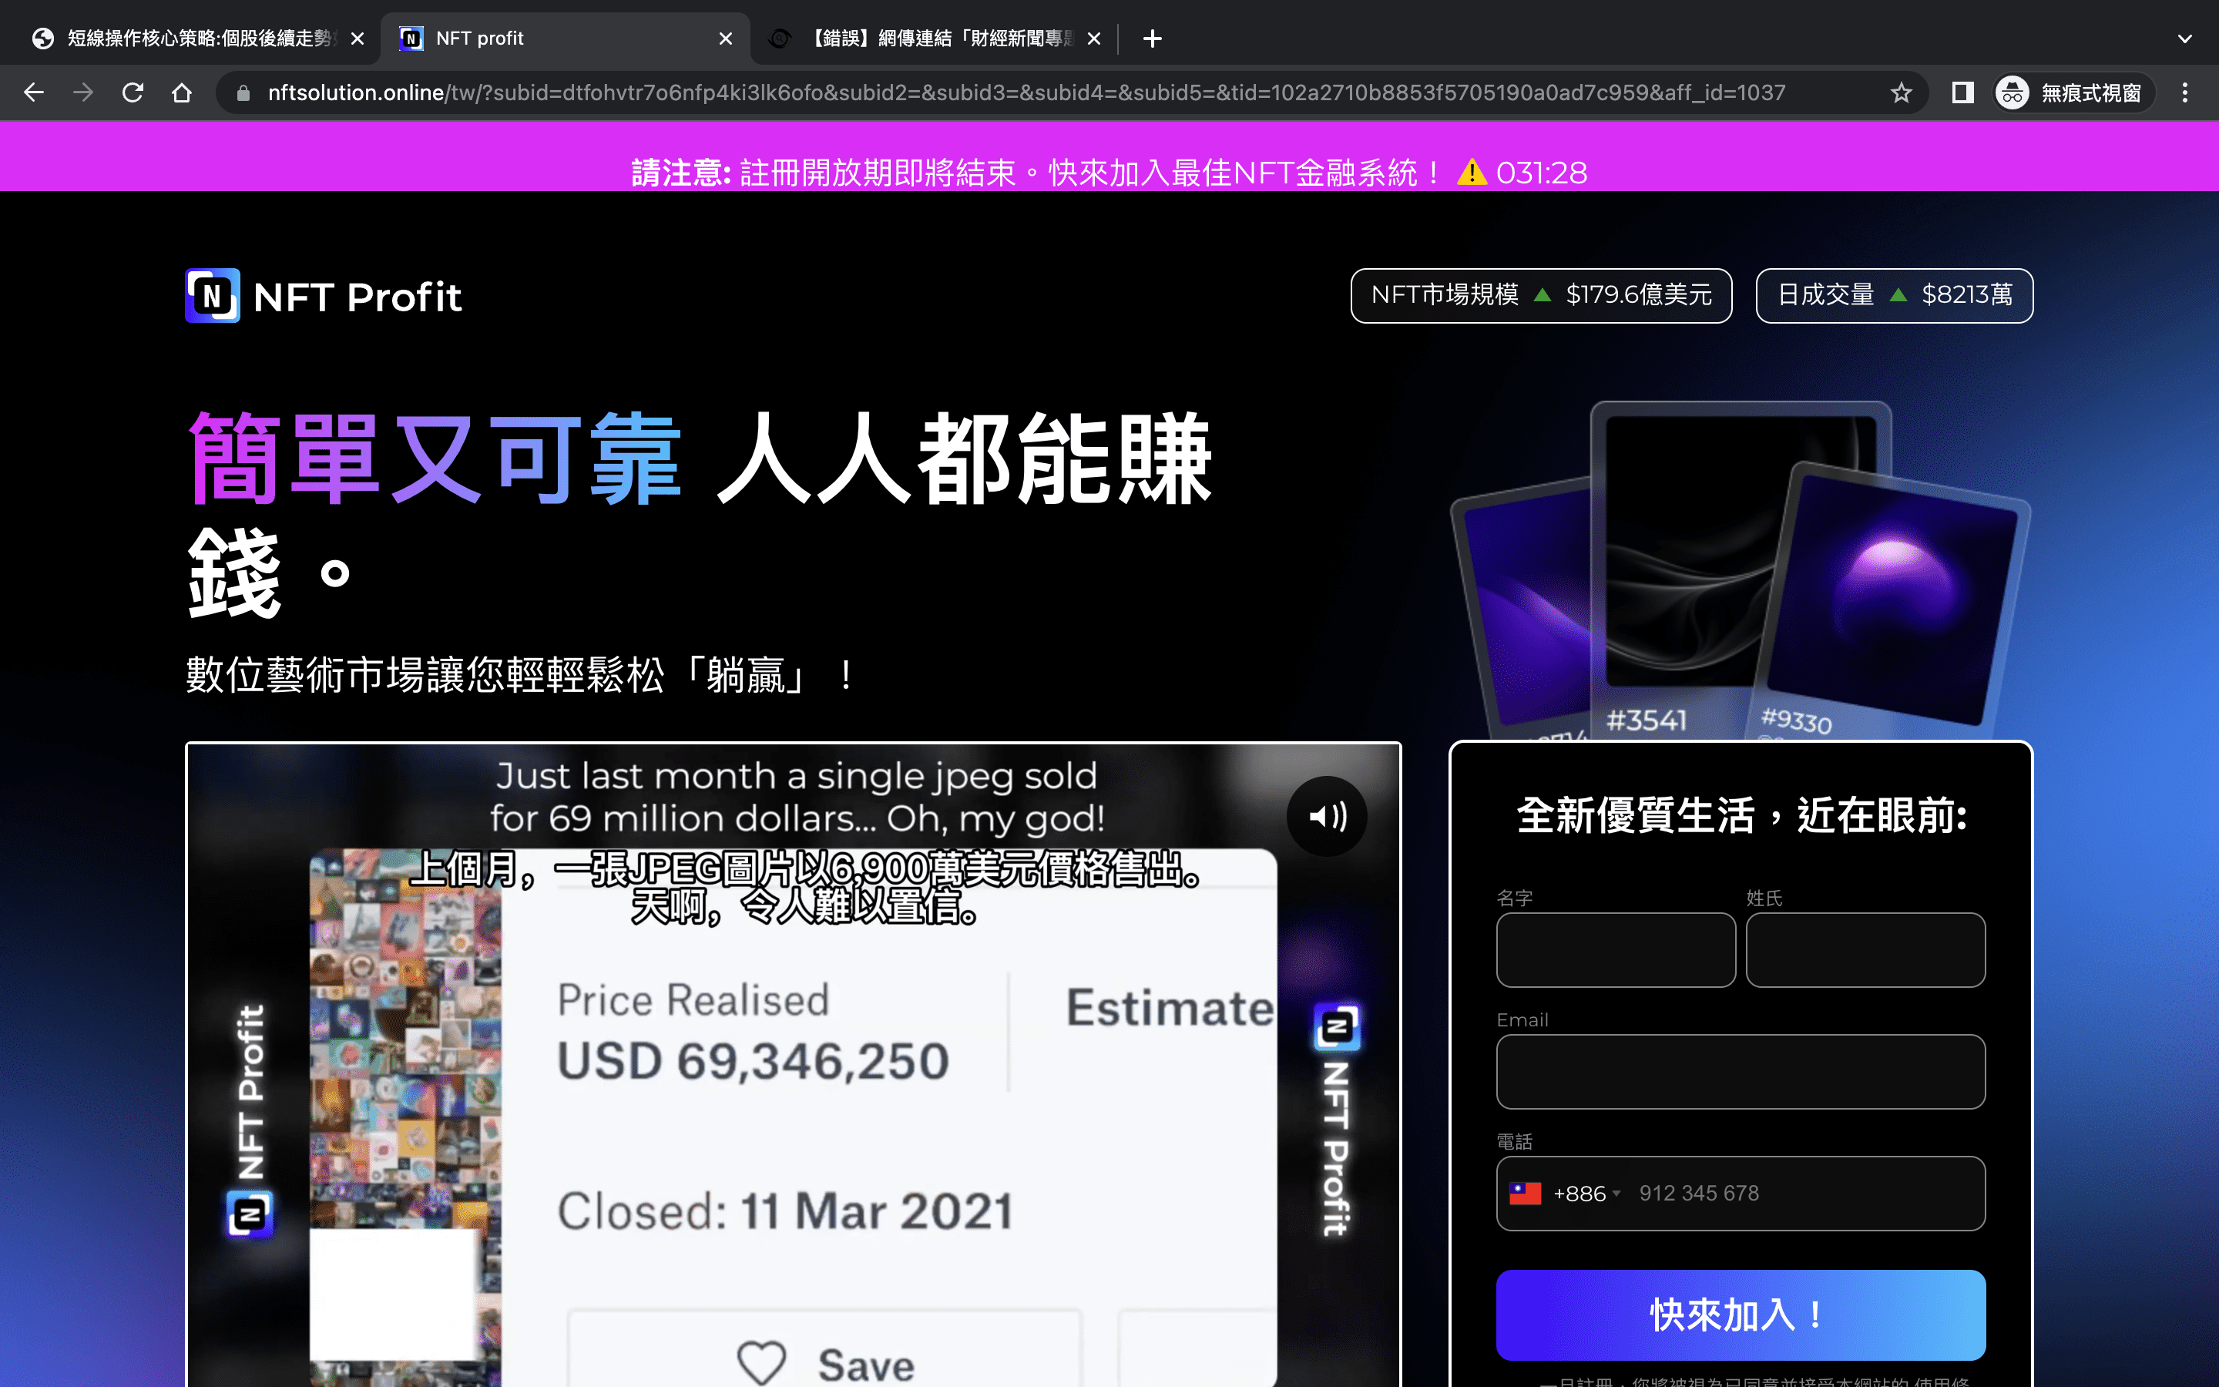Viewport: 2219px width, 1387px height.
Task: Click the Email input field
Action: (x=1741, y=1071)
